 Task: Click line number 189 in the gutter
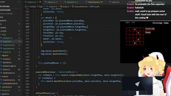coord(28,27)
